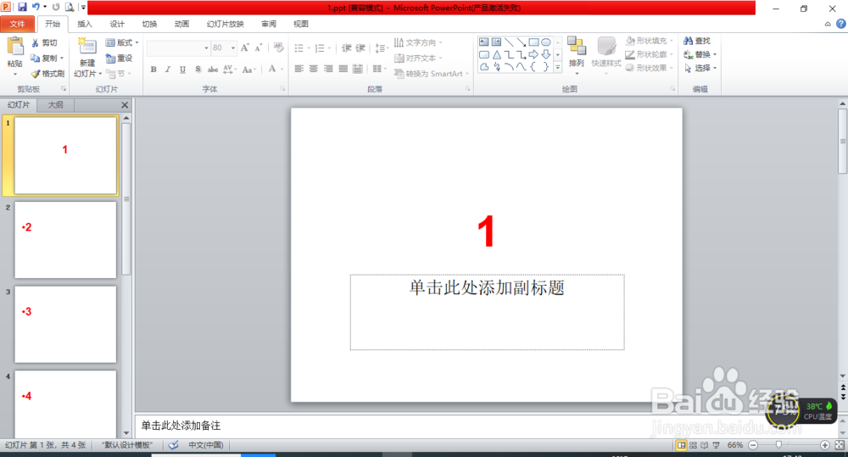This screenshot has width=848, height=457.
Task: Add a new slide via 新建幻灯片 icon
Action: tap(87, 47)
